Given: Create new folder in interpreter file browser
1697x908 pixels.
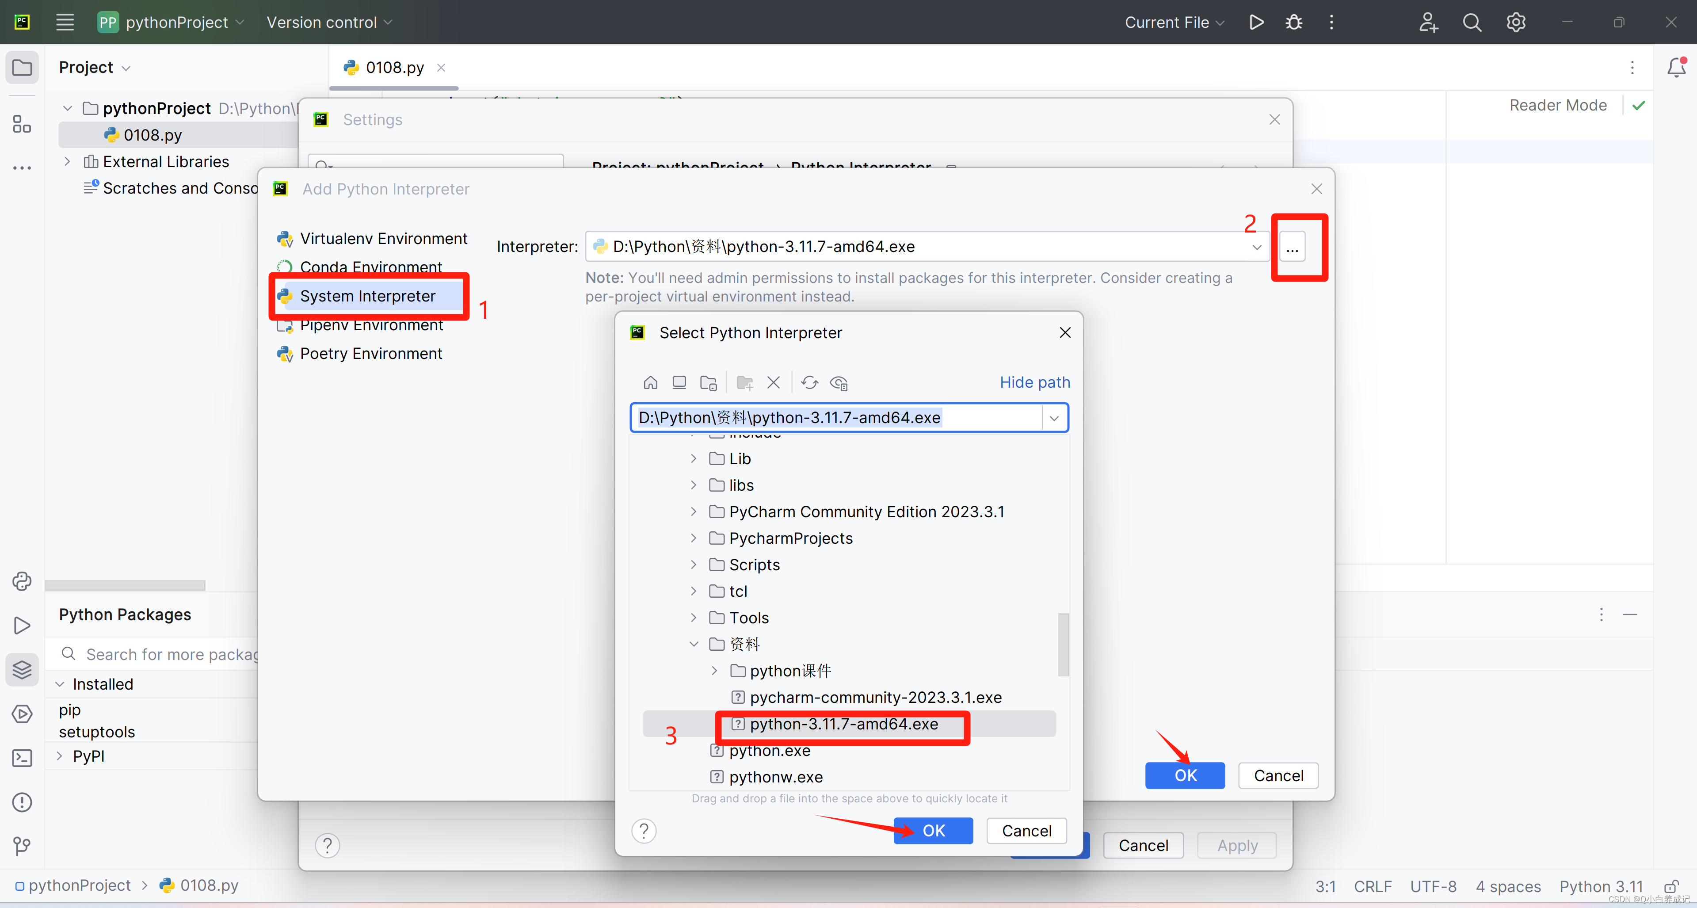Looking at the screenshot, I should pyautogui.click(x=744, y=383).
